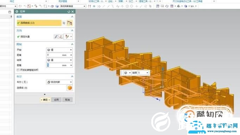Open the 开始 value type dropdown
The width and height of the screenshot is (240, 135).
pyautogui.click(x=59, y=50)
